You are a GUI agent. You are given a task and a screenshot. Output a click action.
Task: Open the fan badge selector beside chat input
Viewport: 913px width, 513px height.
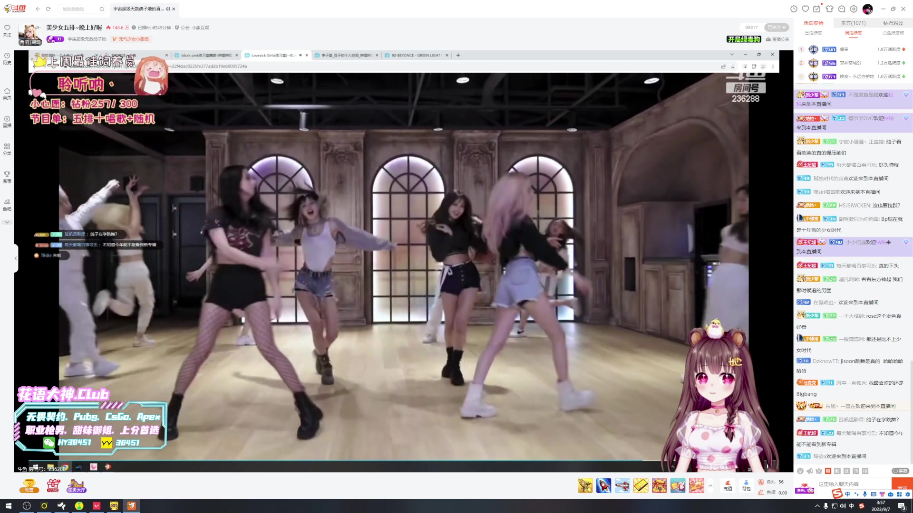tap(805, 488)
